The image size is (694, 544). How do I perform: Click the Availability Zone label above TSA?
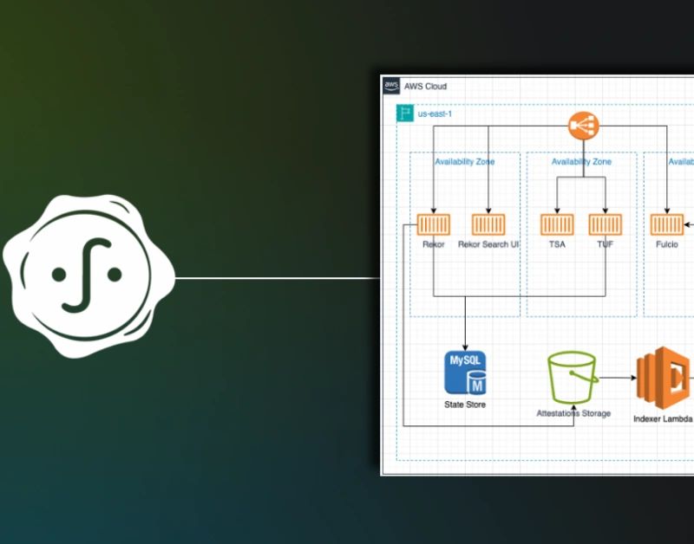pyautogui.click(x=581, y=162)
